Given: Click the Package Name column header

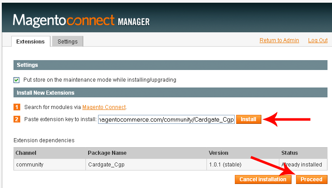Looking at the screenshot, I should (x=146, y=153).
